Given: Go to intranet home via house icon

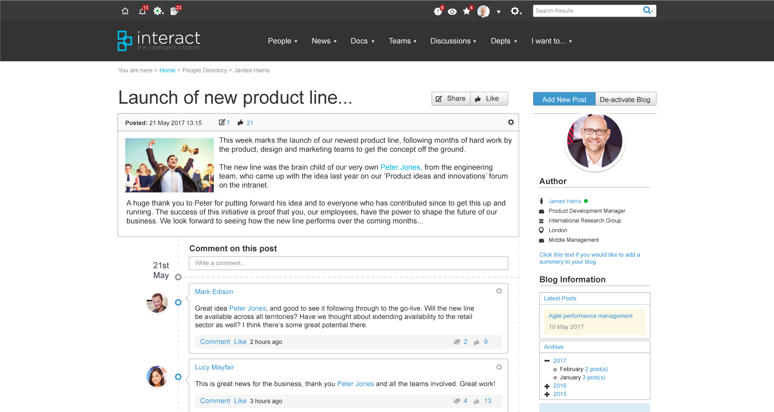Looking at the screenshot, I should click(125, 11).
